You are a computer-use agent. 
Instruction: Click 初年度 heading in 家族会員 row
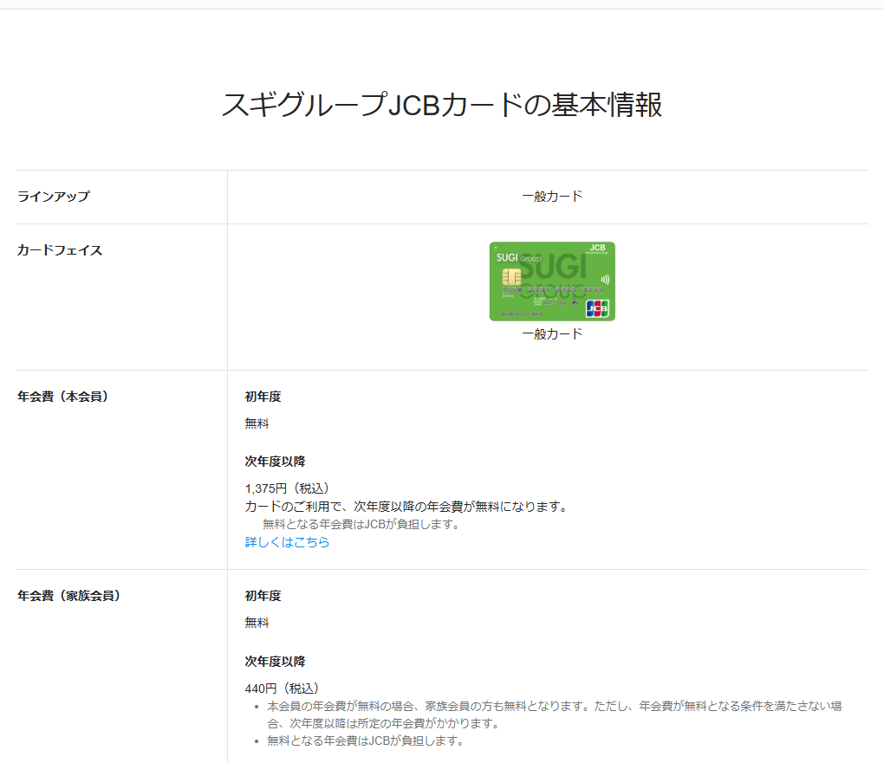click(263, 596)
